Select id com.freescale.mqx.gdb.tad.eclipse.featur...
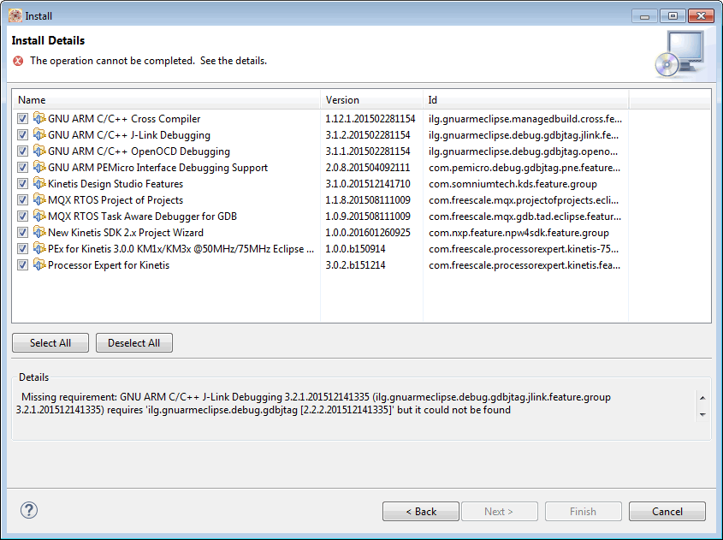This screenshot has height=540, width=723. 524,216
